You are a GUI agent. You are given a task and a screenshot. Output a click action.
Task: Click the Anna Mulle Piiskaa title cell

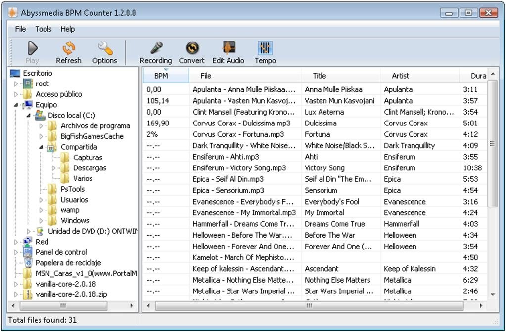coord(333,89)
